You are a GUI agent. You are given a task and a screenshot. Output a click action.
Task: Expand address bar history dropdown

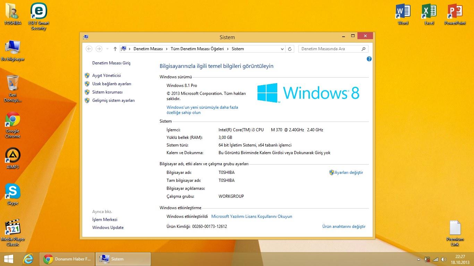283,49
